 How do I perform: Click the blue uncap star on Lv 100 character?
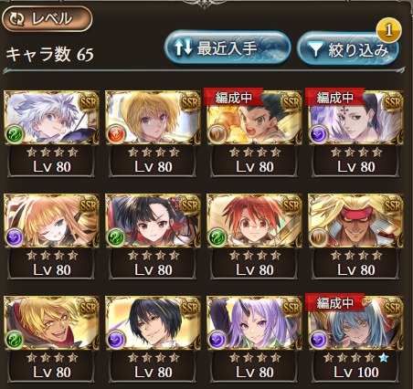pos(384,358)
